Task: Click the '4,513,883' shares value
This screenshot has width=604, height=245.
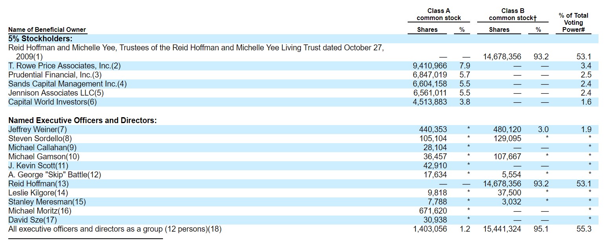Action: pos(430,102)
